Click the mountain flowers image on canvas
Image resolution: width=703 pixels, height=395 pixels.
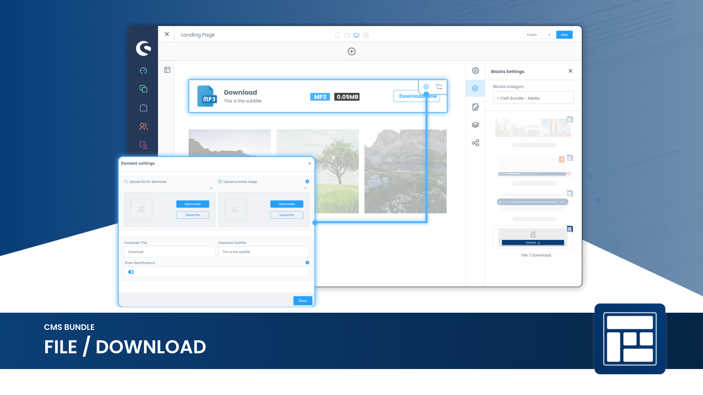pos(405,171)
